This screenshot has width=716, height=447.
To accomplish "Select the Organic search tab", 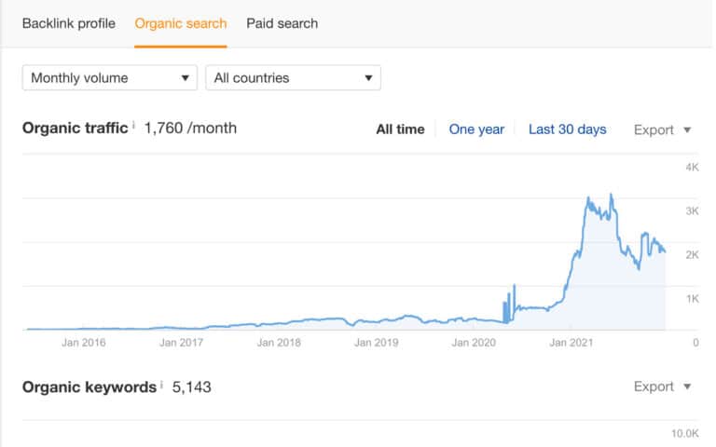I will click(181, 23).
